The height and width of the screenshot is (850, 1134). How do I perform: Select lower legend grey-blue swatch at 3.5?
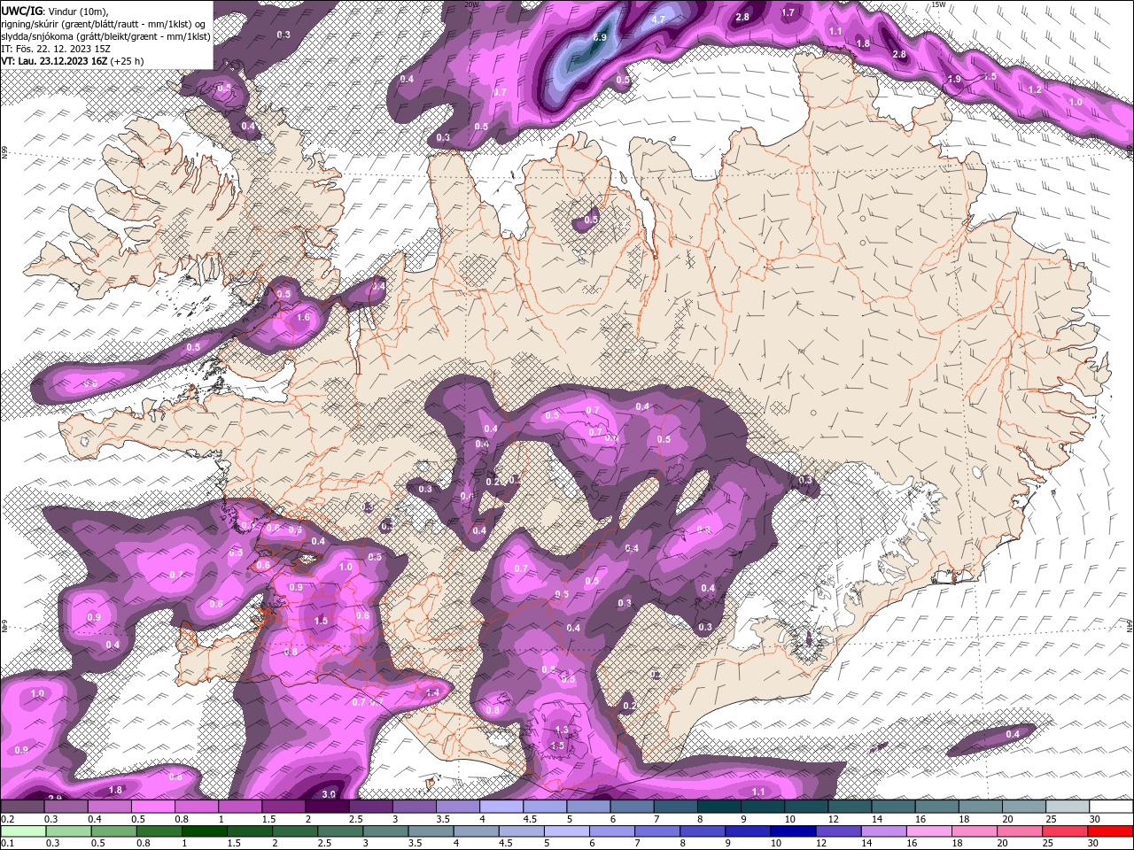pos(431,831)
